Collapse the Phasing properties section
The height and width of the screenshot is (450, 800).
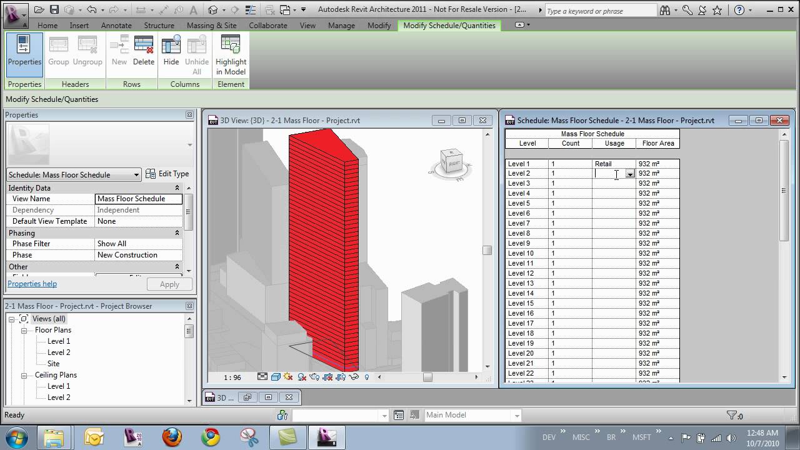tap(177, 233)
